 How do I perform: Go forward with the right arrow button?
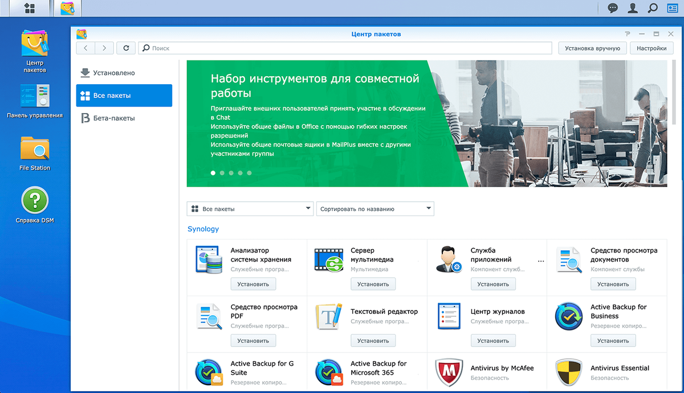coord(104,48)
